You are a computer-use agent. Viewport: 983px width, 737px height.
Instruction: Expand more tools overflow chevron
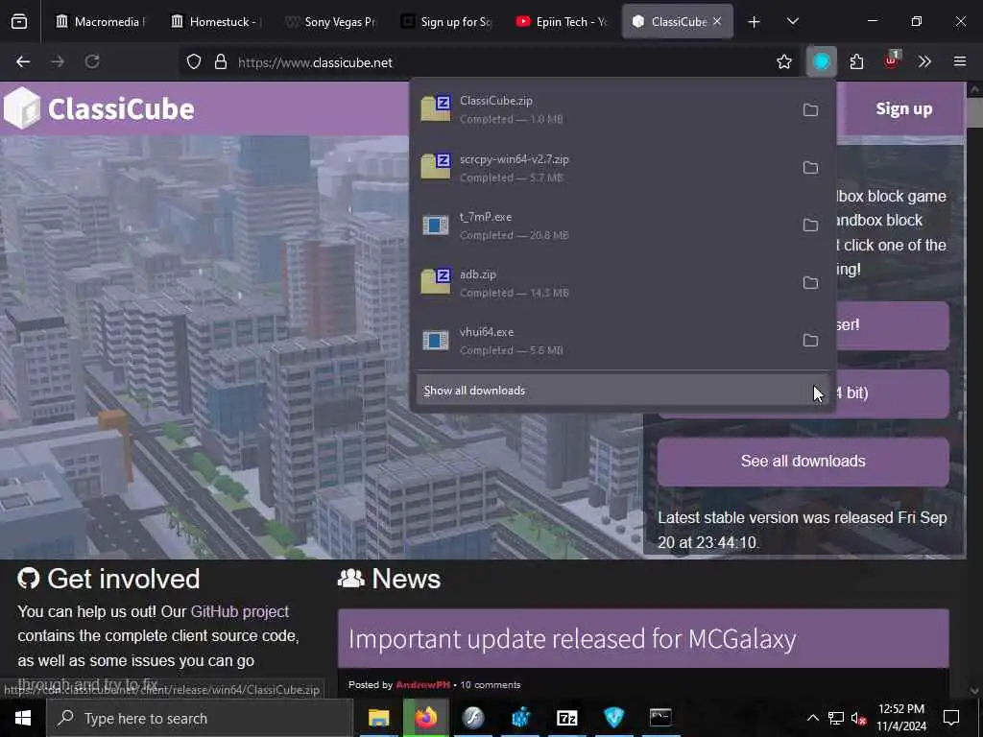tap(924, 62)
